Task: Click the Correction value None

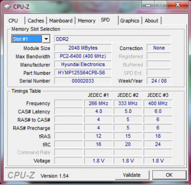Action: (159, 48)
